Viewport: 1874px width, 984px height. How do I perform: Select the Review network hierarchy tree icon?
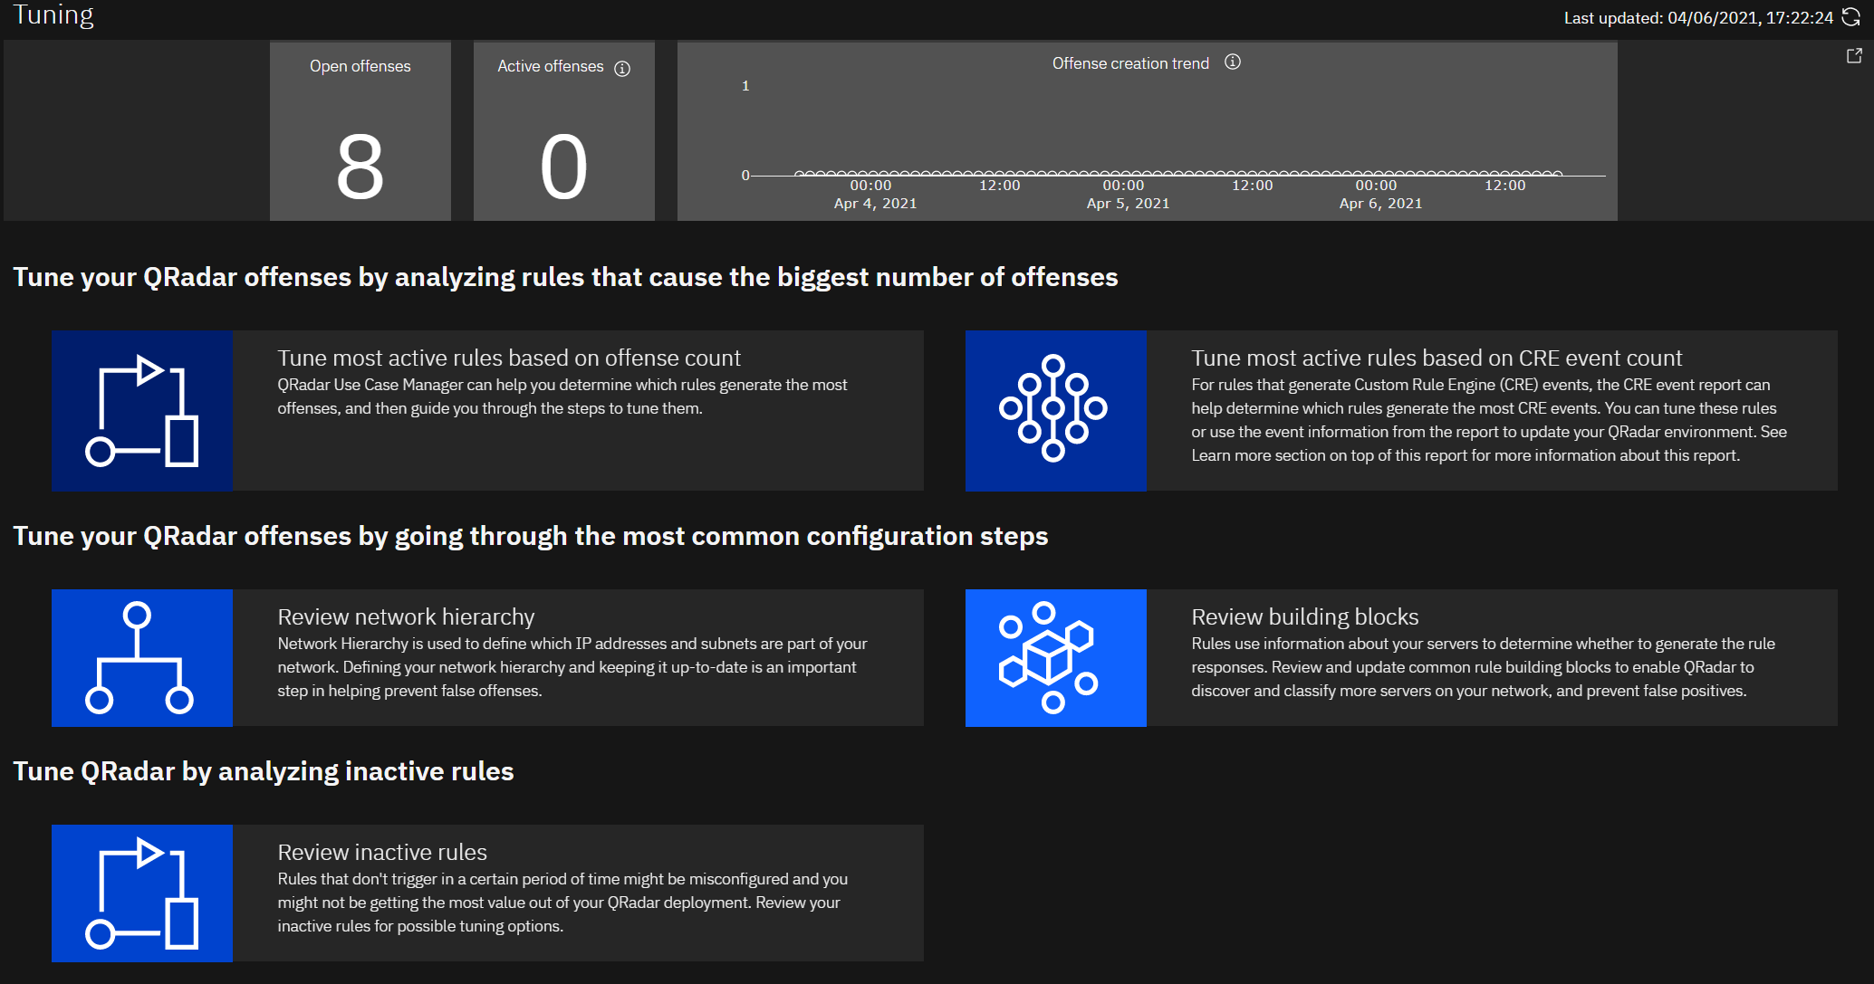click(x=142, y=658)
